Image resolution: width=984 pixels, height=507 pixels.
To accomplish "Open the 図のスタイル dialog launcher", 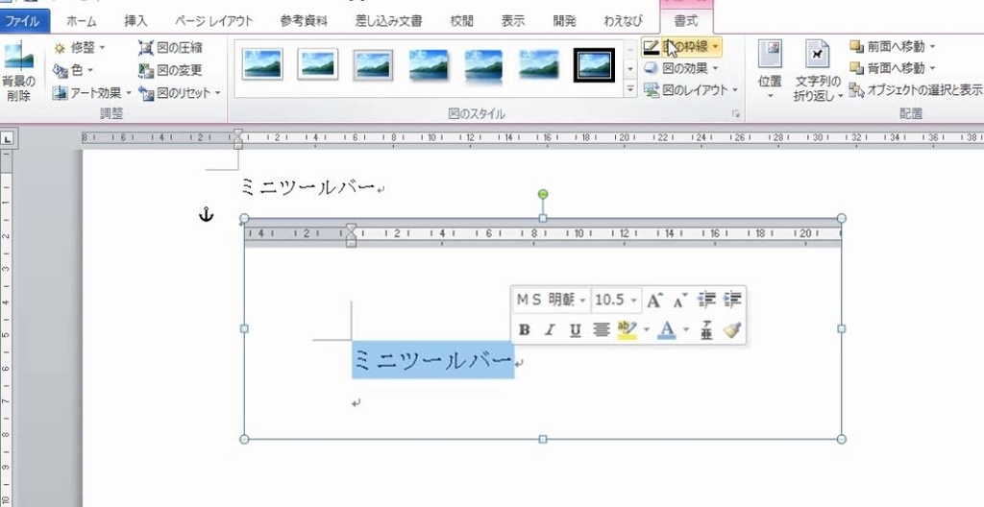I will [x=735, y=115].
